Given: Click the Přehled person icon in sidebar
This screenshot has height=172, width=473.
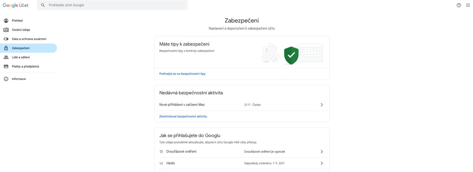Looking at the screenshot, I should click(x=6, y=21).
